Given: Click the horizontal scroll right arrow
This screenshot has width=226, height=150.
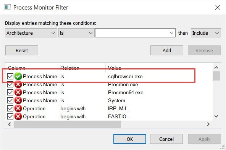Looking at the screenshot, I should [208, 124].
